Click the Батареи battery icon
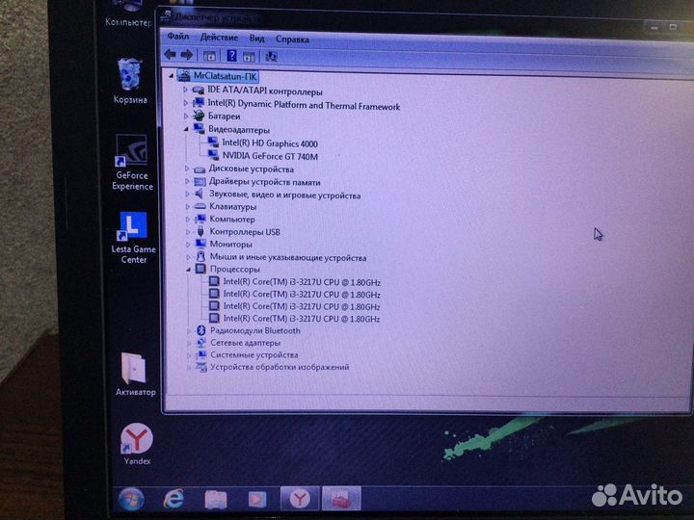694x520 pixels. [199, 116]
